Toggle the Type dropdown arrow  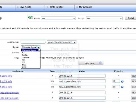click(x=39, y=47)
